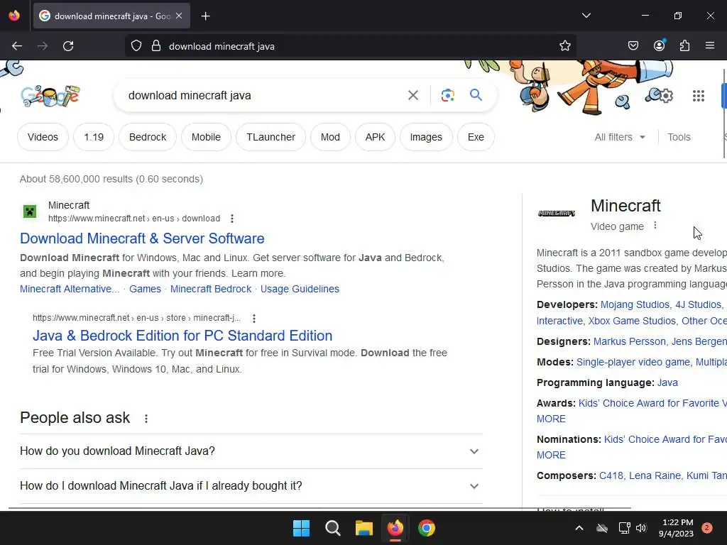Open the Single-player video game link
The height and width of the screenshot is (545, 727).
633,362
